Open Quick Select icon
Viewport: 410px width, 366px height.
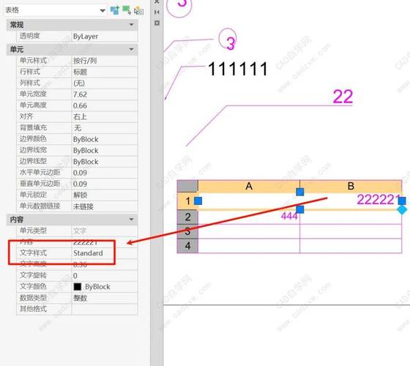pyautogui.click(x=138, y=10)
